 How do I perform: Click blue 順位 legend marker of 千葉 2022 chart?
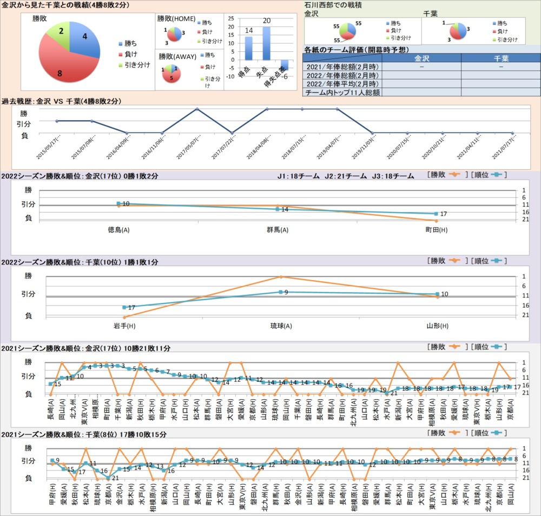(497, 261)
